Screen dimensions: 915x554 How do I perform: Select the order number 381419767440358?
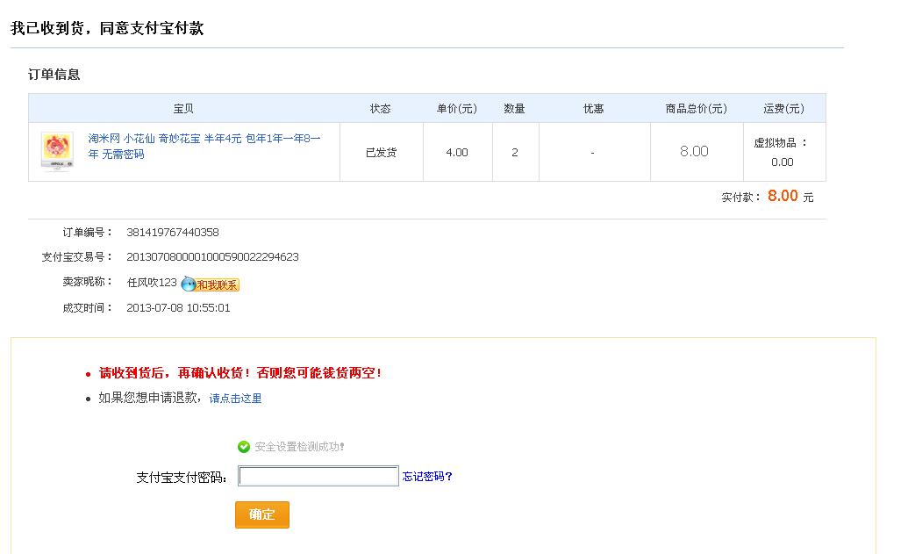[x=173, y=233]
